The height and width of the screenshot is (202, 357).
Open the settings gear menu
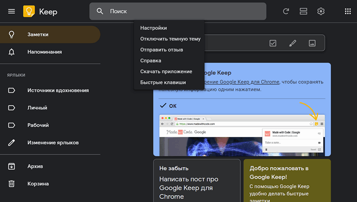click(321, 11)
